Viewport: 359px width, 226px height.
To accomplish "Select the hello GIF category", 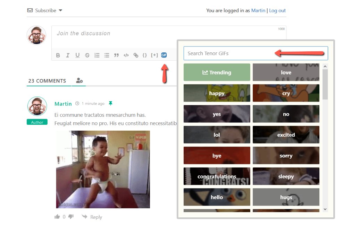I will tap(217, 197).
